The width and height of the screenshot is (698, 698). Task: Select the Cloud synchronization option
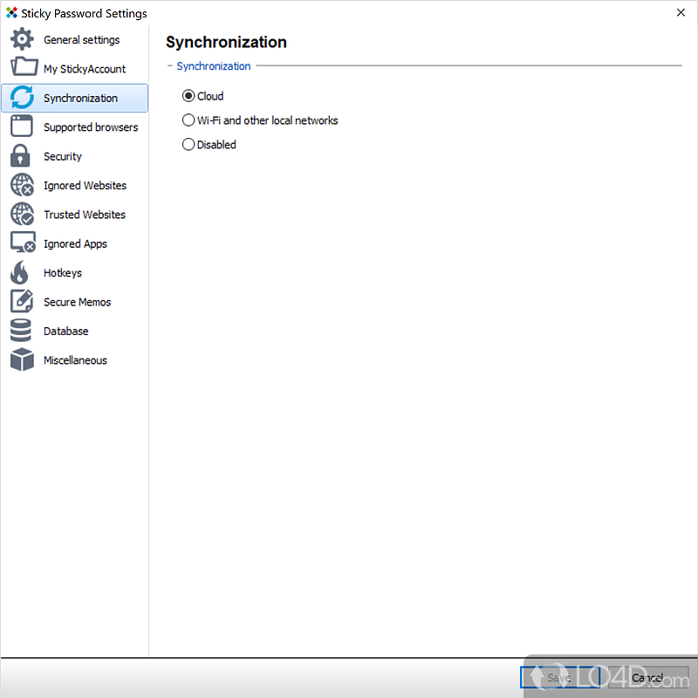[188, 97]
